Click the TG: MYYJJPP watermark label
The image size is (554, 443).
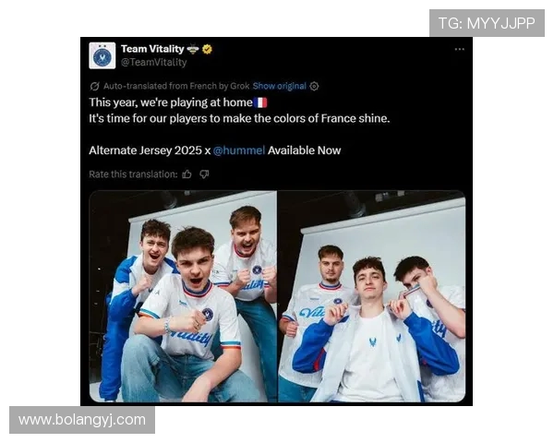[487, 23]
